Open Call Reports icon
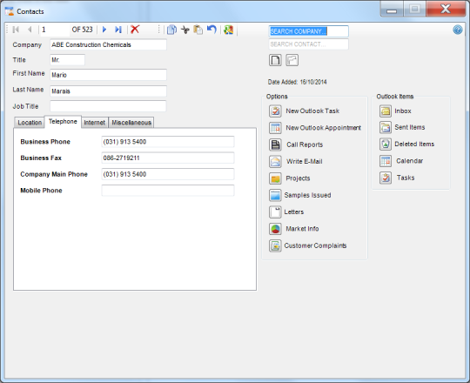470x383 pixels. [x=275, y=144]
